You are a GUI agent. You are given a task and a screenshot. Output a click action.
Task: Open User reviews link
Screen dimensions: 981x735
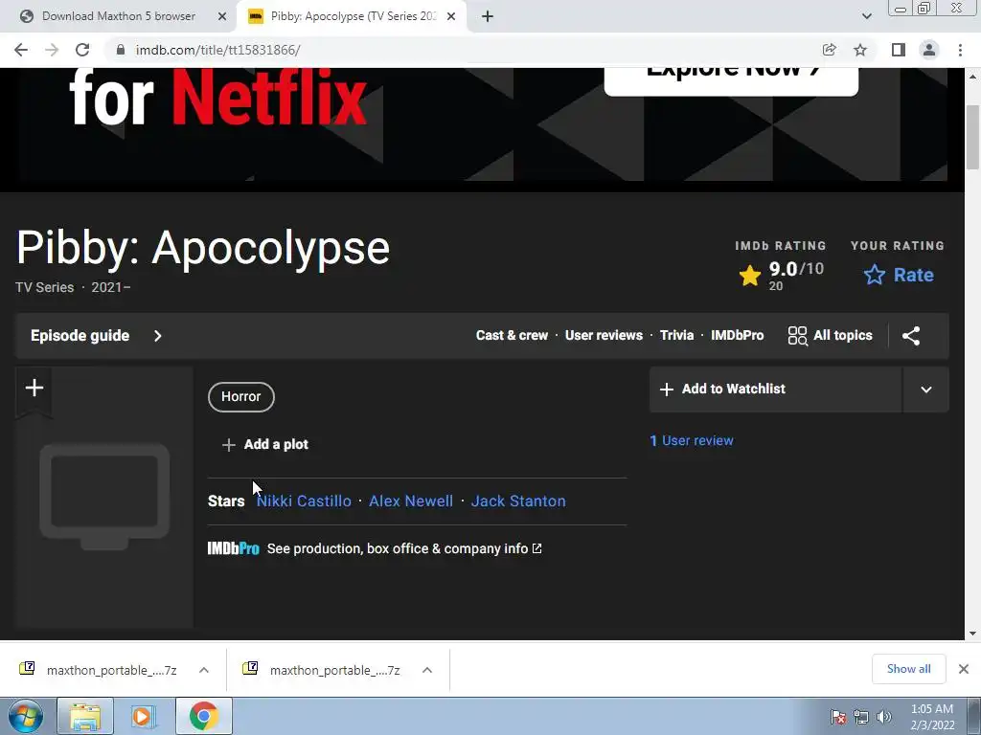[x=604, y=336]
